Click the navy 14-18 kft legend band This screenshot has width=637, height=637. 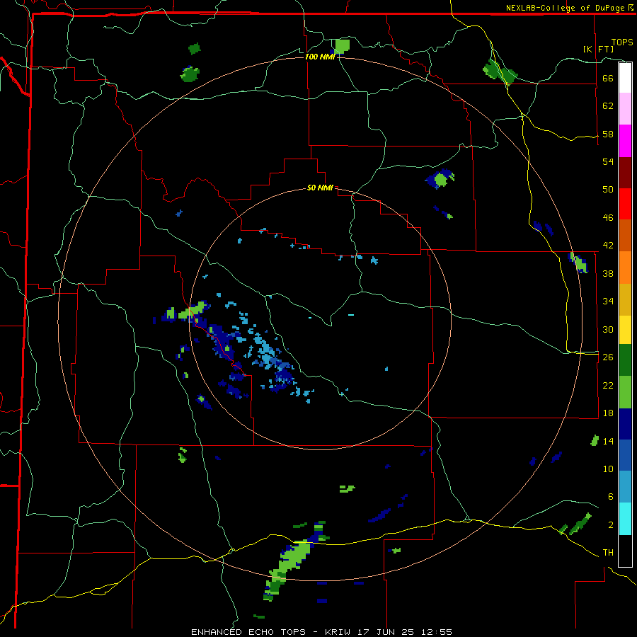625,424
